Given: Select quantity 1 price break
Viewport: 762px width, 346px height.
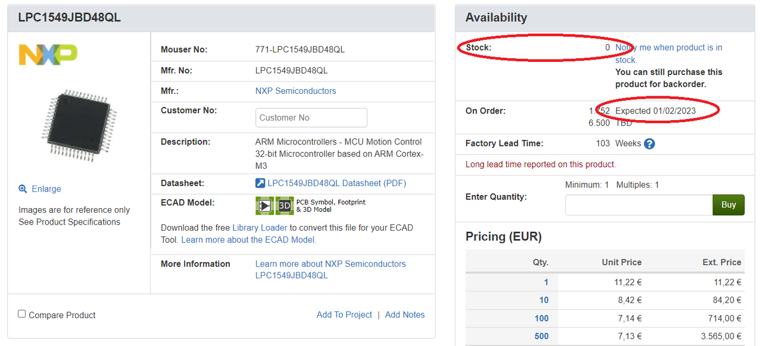Looking at the screenshot, I should (x=546, y=282).
